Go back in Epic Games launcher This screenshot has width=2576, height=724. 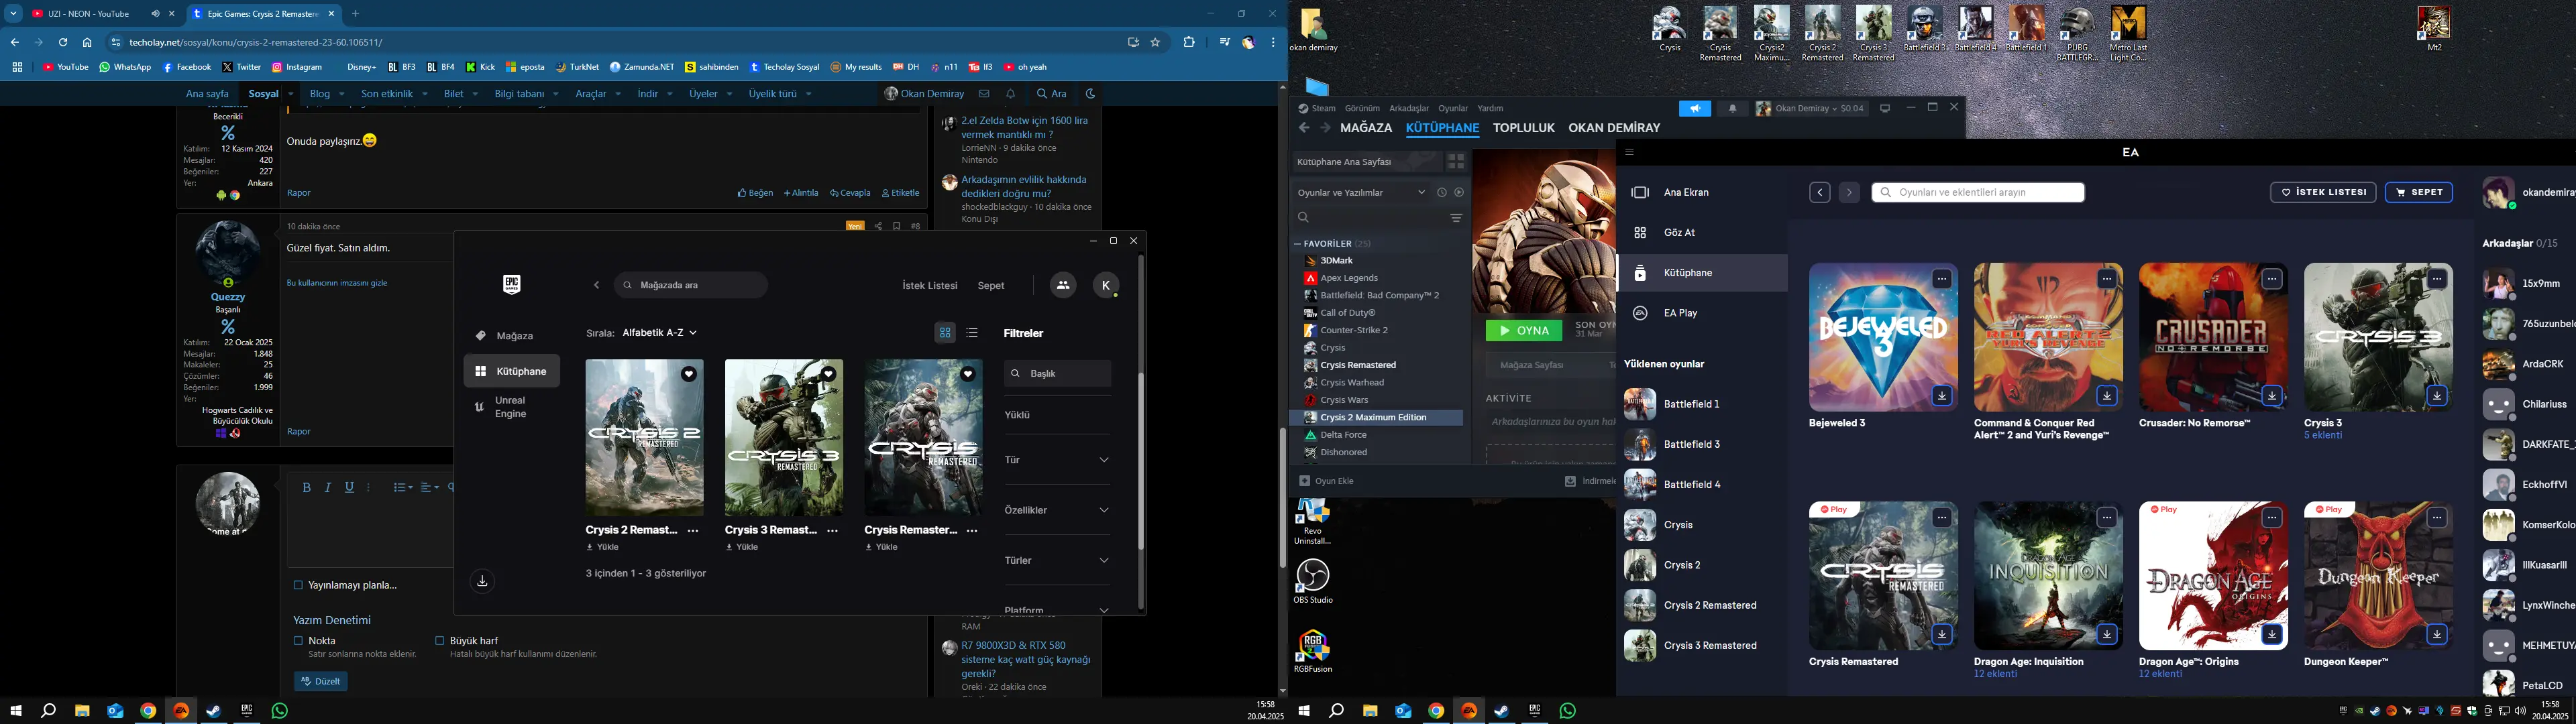(596, 285)
